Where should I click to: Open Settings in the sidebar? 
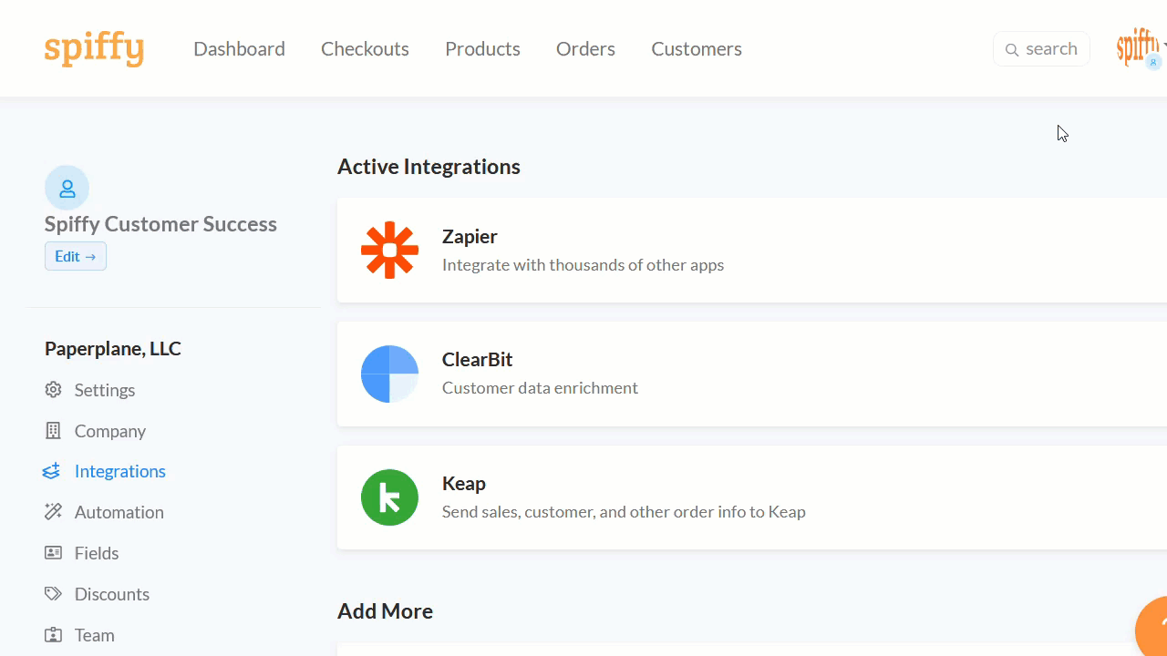105,390
